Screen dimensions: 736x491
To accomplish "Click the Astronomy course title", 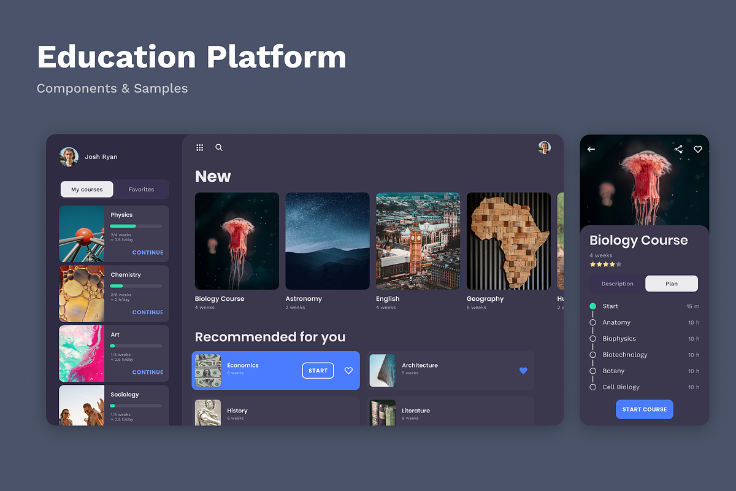I will pos(304,299).
